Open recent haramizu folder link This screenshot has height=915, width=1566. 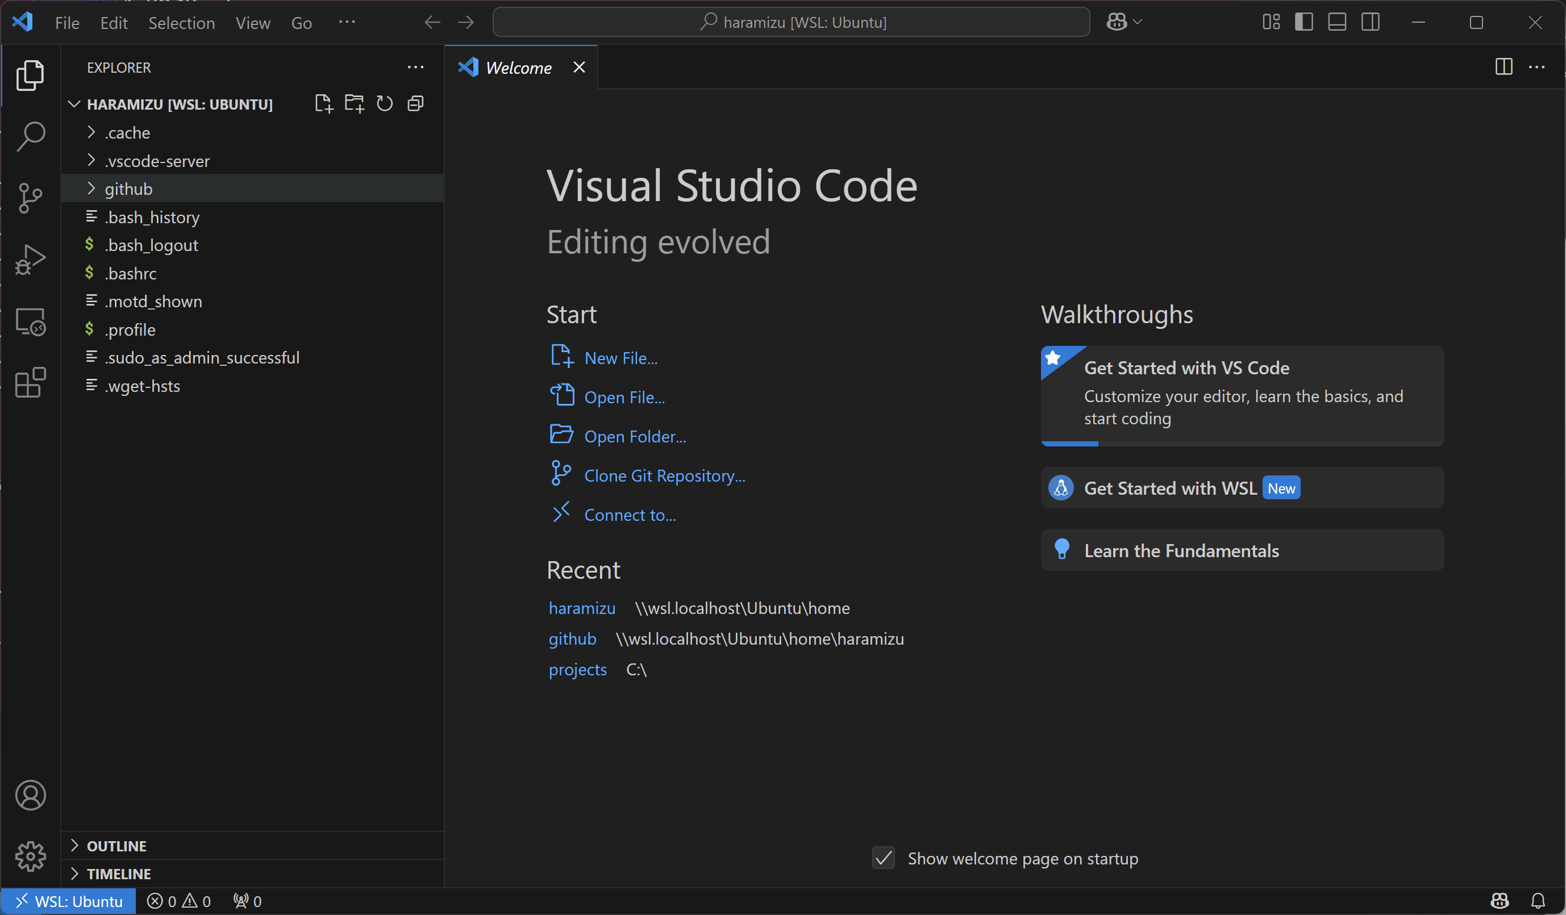[582, 608]
